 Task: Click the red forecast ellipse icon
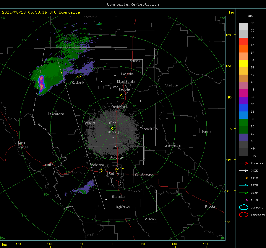coord(244,215)
